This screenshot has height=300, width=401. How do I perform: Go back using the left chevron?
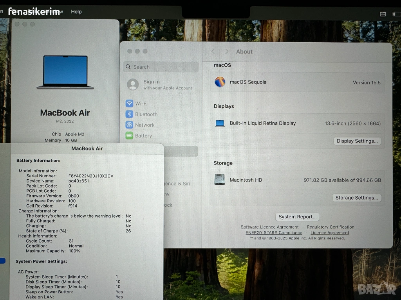(213, 52)
